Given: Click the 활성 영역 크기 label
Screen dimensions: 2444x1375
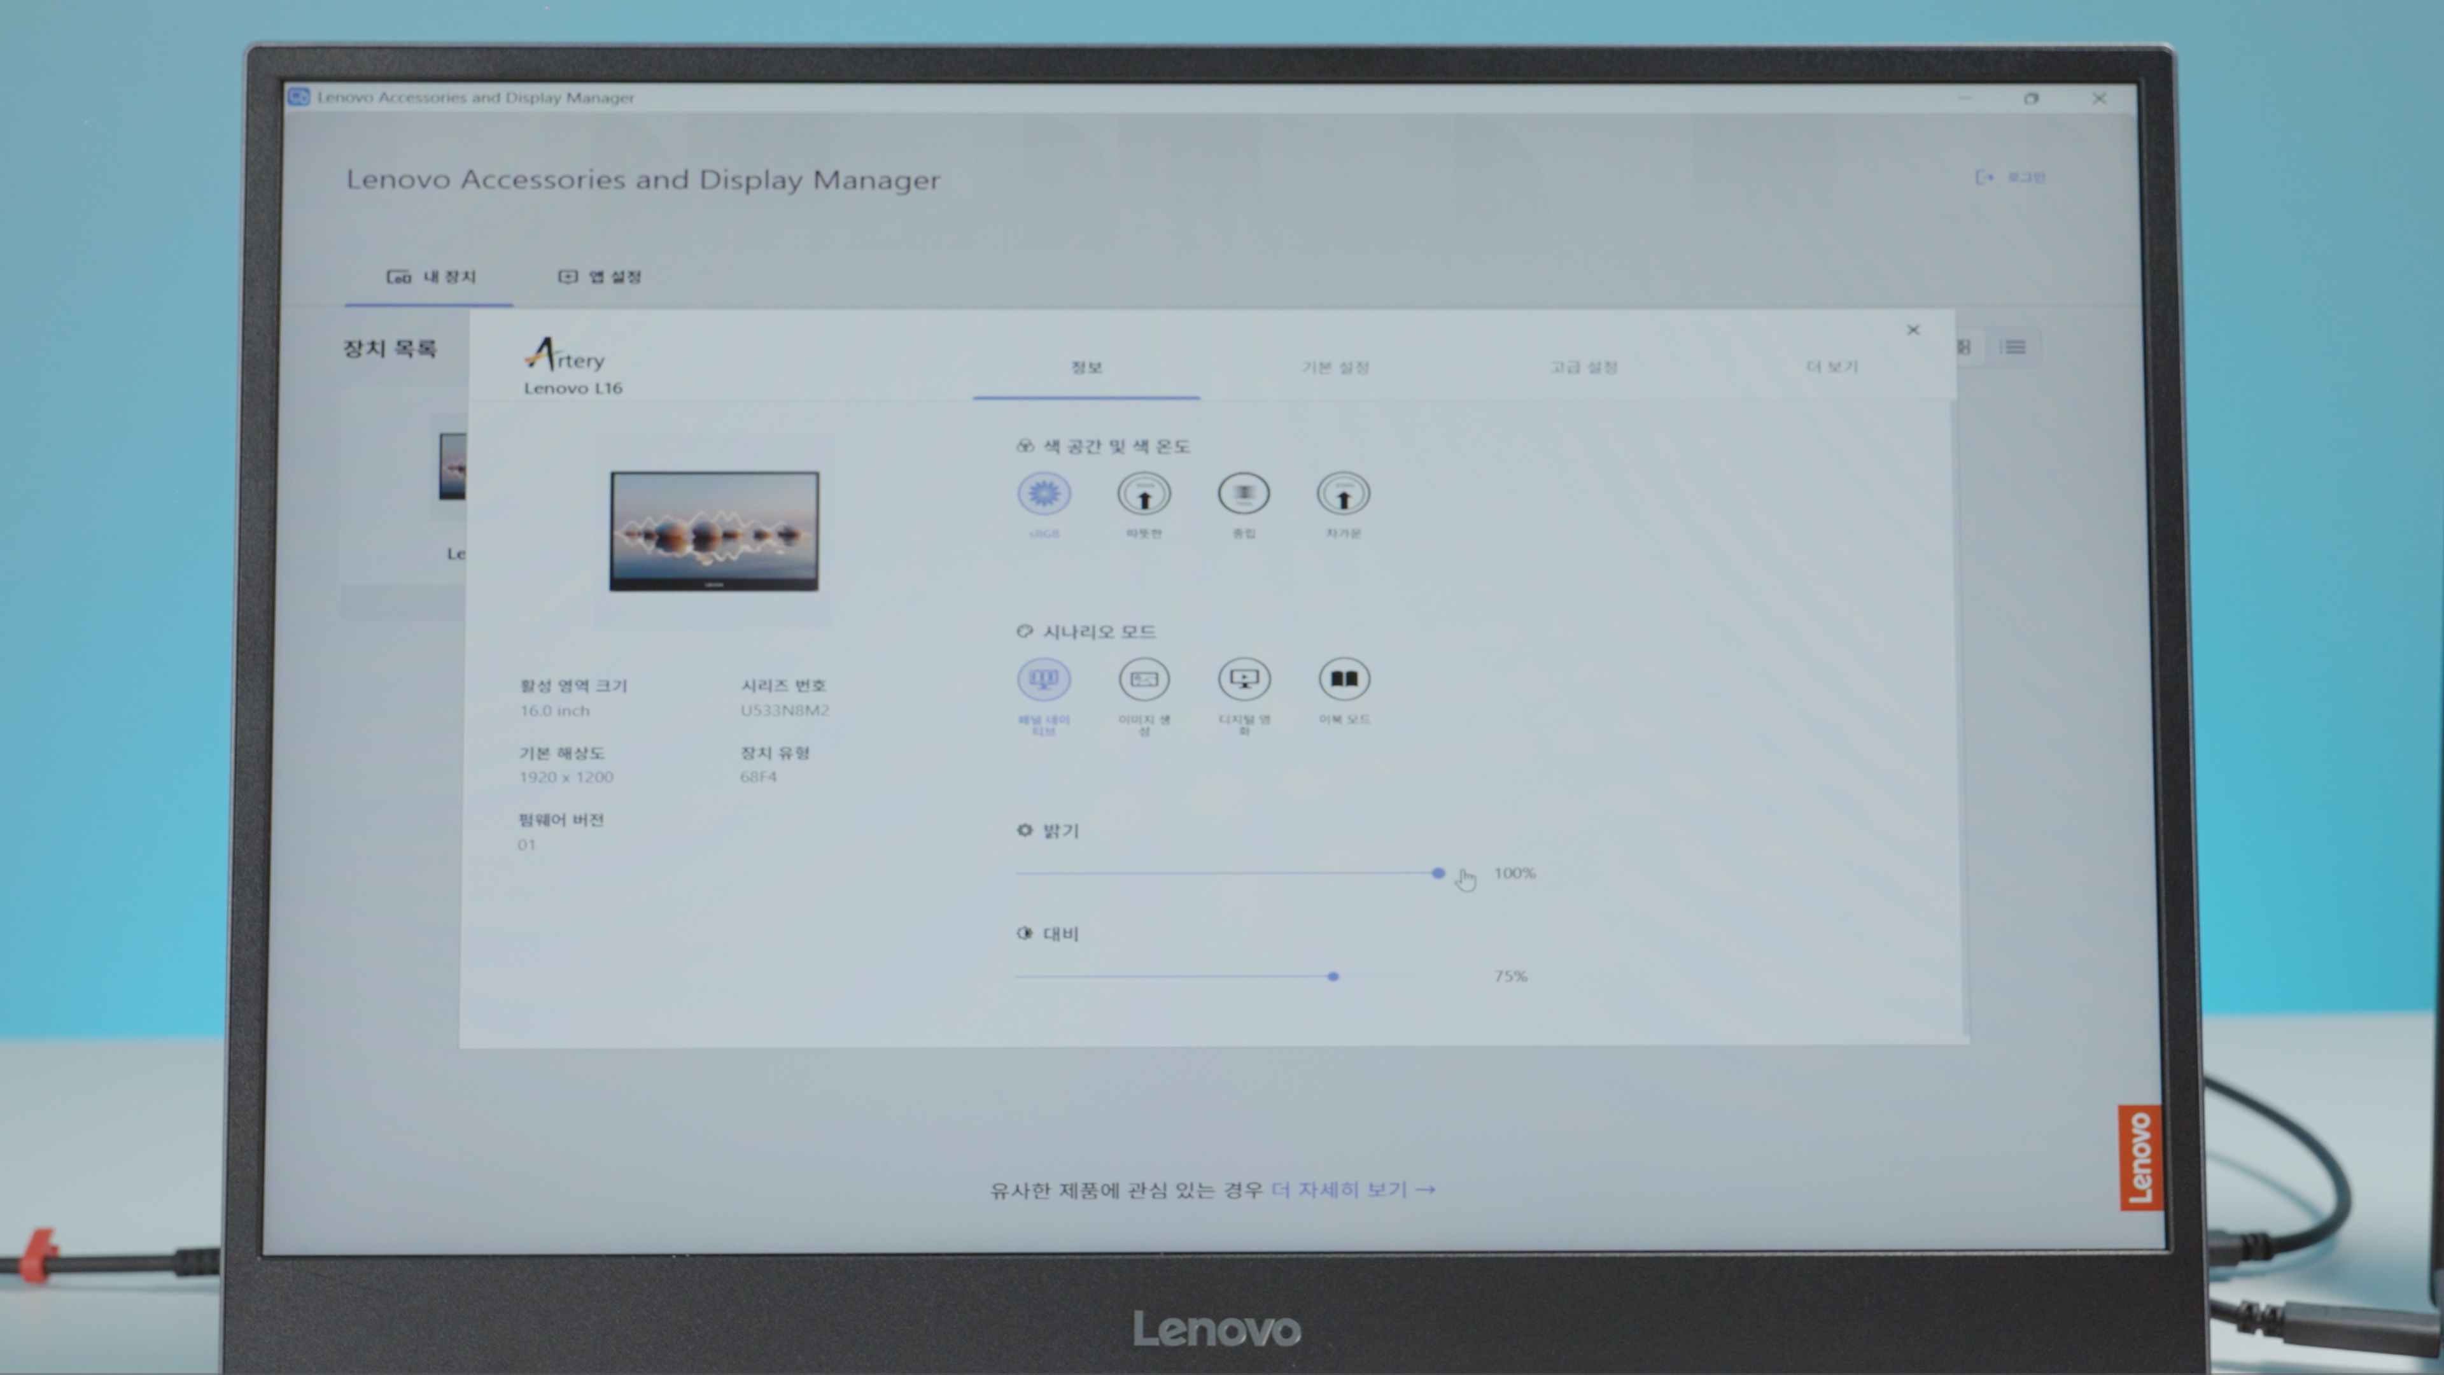Looking at the screenshot, I should click(x=573, y=685).
